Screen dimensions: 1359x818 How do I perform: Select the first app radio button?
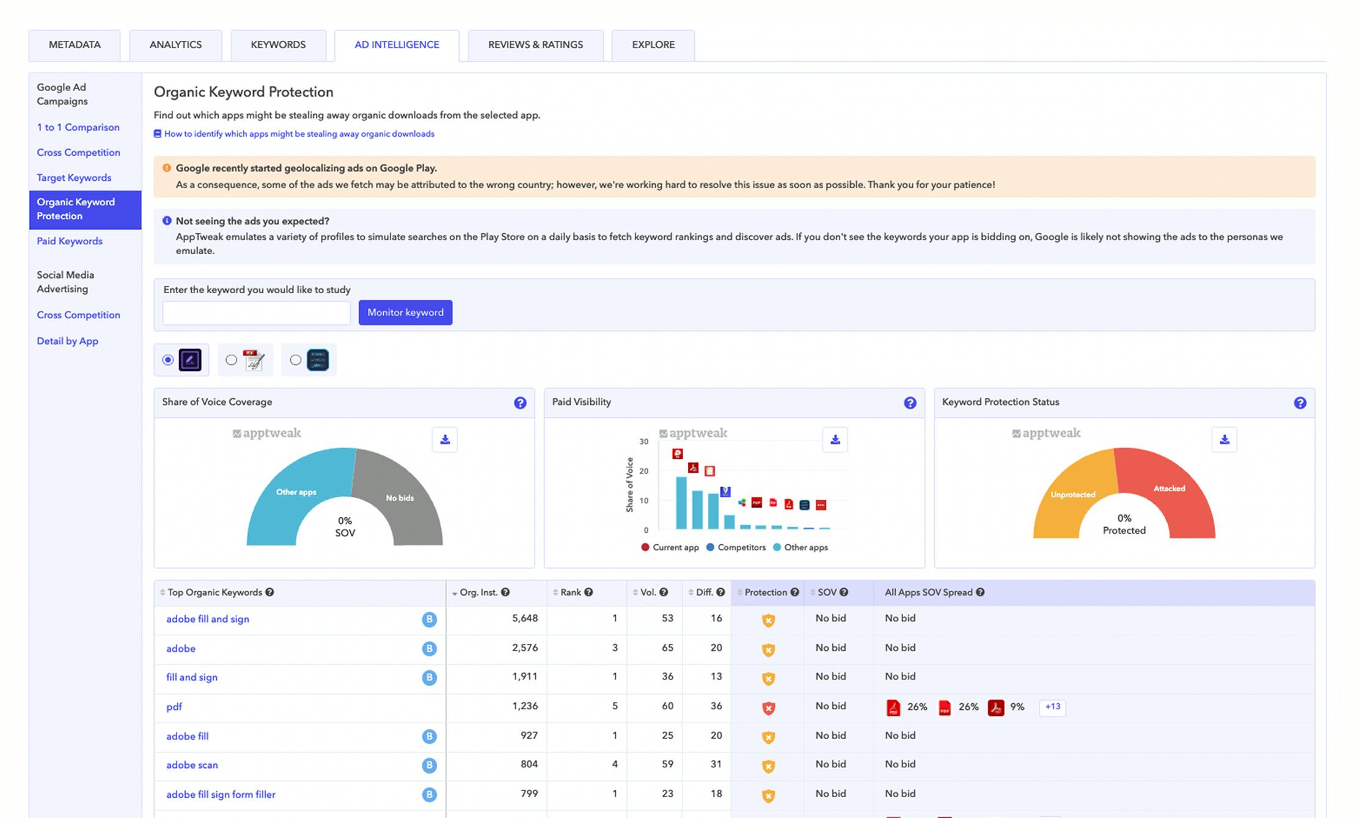pyautogui.click(x=168, y=360)
